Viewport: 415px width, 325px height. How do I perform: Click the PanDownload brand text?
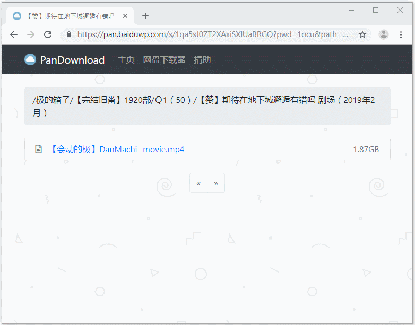tap(72, 60)
